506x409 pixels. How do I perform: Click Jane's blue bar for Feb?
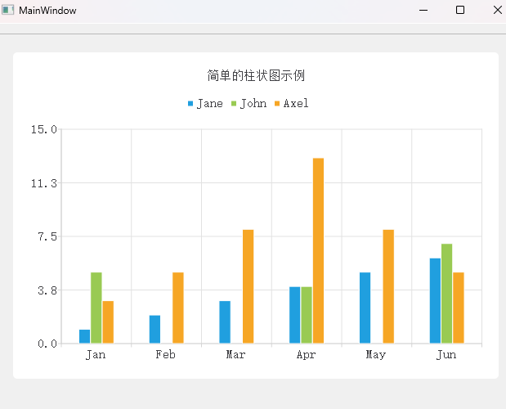[154, 330]
